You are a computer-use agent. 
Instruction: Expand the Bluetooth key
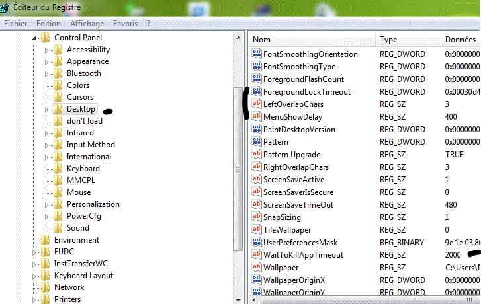tap(46, 74)
